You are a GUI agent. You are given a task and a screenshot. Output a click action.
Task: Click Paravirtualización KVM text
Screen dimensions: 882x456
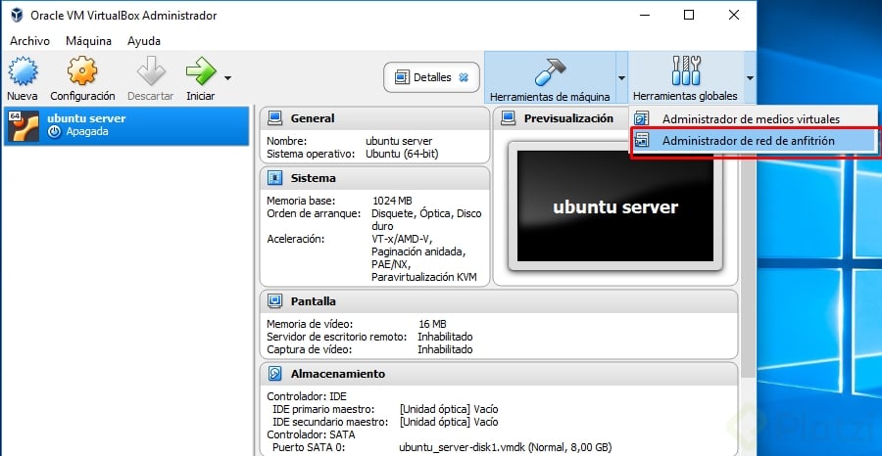pos(424,277)
